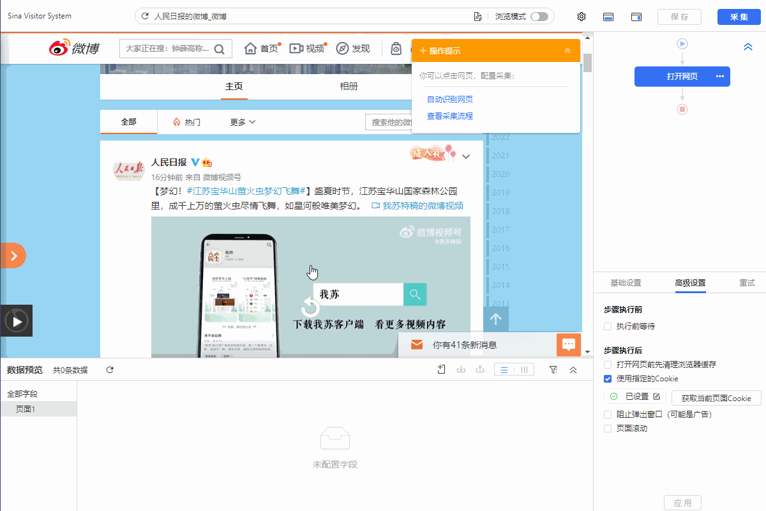The height and width of the screenshot is (511, 766).
Task: Click the address bar reload icon
Action: tap(145, 16)
